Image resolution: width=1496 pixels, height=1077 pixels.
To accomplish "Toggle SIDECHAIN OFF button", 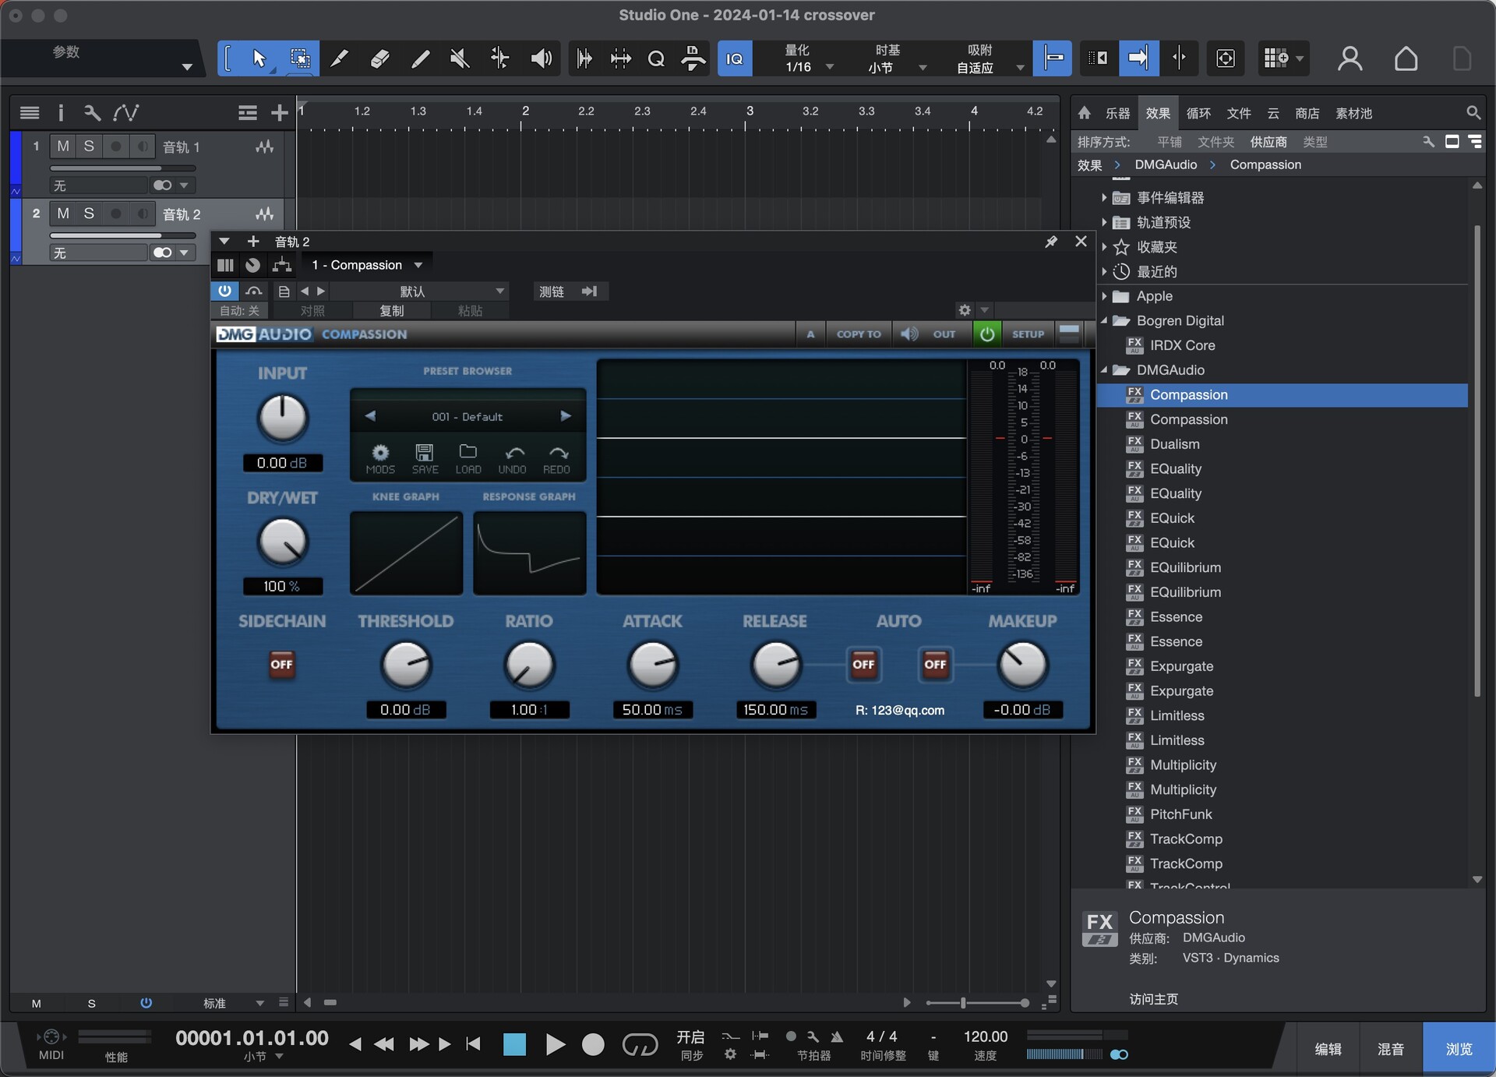I will (281, 665).
